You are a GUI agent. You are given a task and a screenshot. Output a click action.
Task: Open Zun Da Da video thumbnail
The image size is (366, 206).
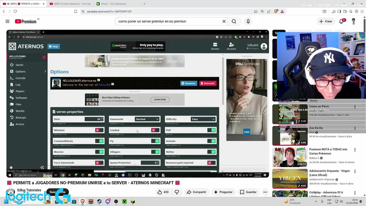coord(290,136)
